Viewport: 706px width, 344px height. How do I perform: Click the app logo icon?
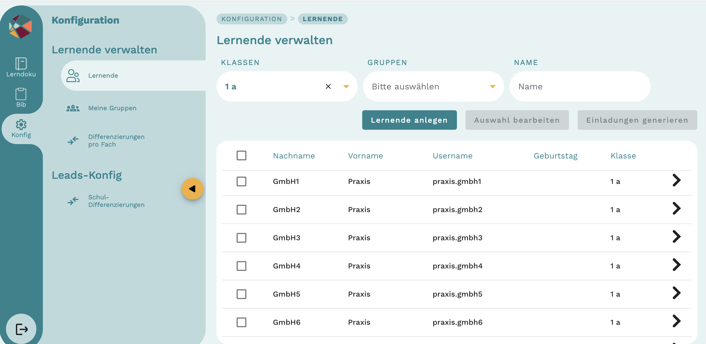coord(21,27)
